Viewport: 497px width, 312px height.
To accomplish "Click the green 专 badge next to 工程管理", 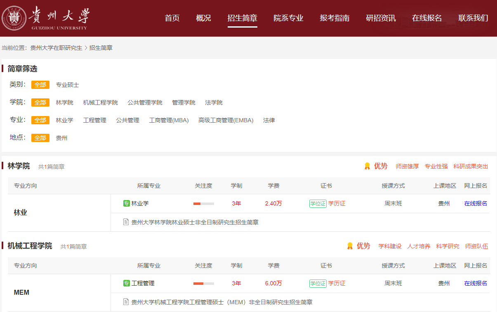I will point(127,283).
